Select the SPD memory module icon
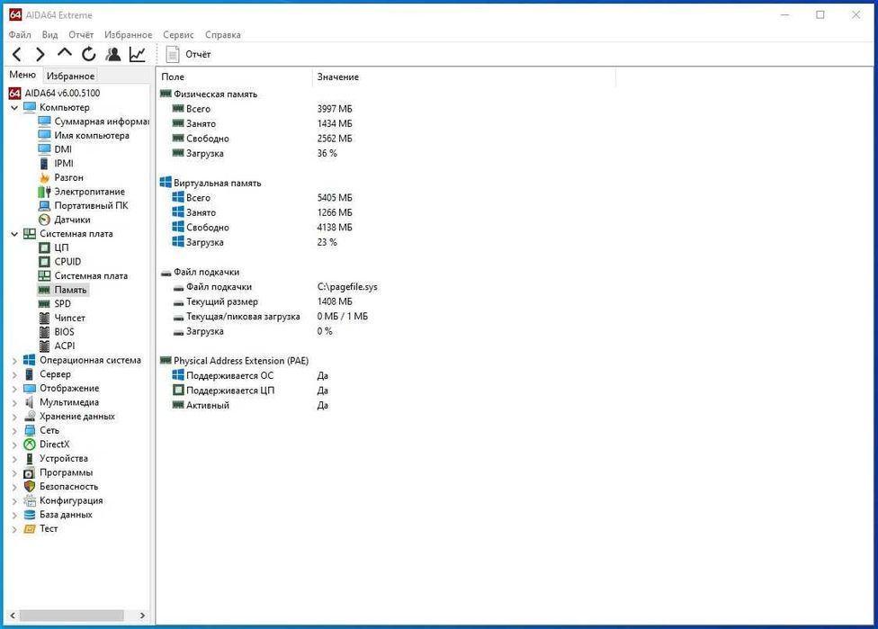The width and height of the screenshot is (878, 629). 44,304
